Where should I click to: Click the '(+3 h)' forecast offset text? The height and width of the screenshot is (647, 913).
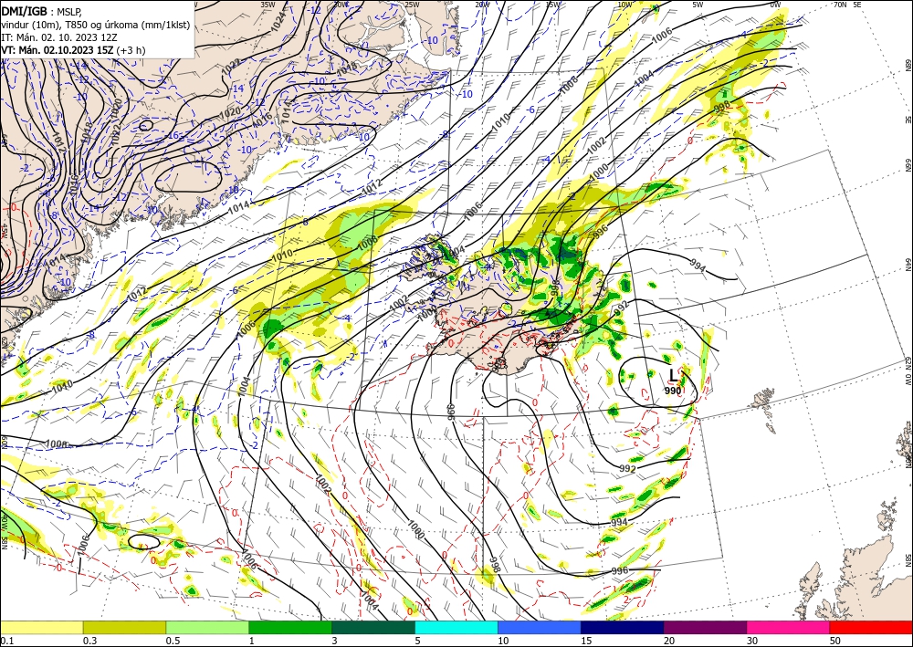click(x=131, y=50)
